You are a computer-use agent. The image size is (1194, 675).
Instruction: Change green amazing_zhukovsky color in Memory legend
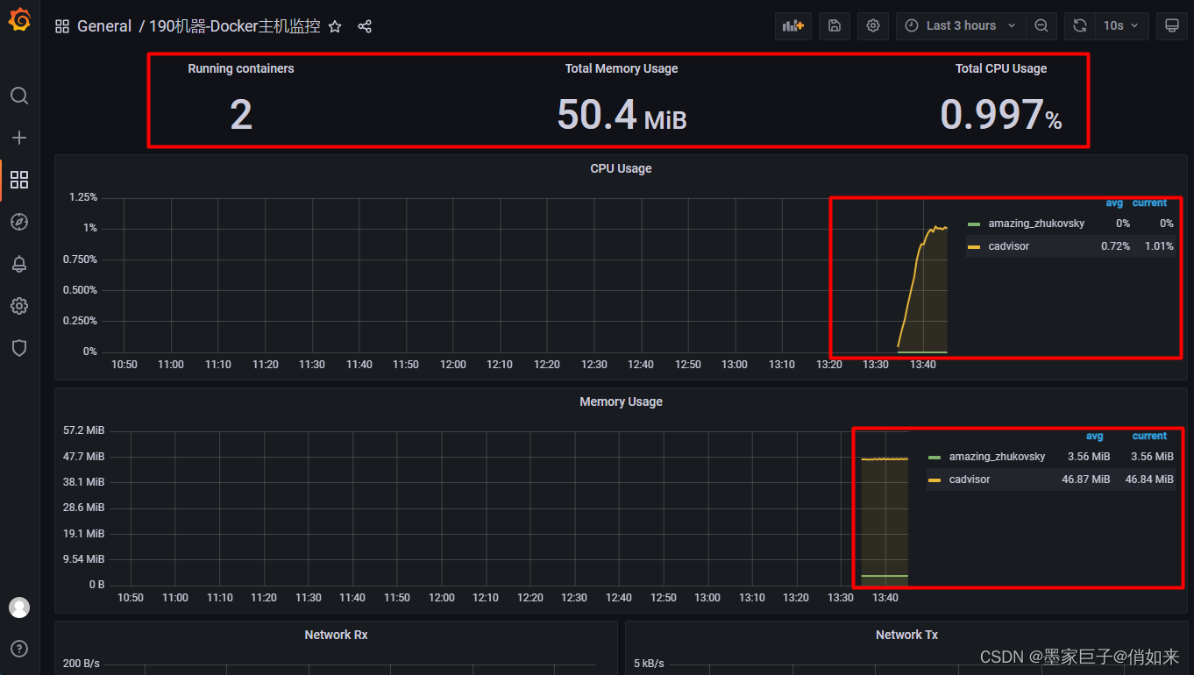click(x=935, y=457)
